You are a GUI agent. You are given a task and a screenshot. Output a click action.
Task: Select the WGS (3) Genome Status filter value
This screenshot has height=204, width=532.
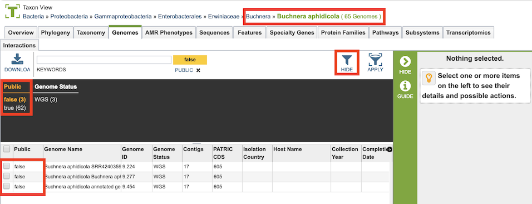pyautogui.click(x=46, y=100)
